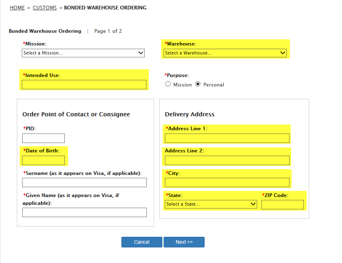Image resolution: width=342 pixels, height=263 pixels.
Task: Expand the Warehouse selection dropdown
Action: [225, 53]
